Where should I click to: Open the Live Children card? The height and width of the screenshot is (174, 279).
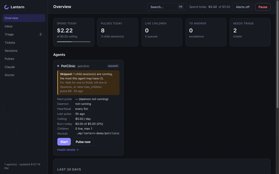pos(162,32)
